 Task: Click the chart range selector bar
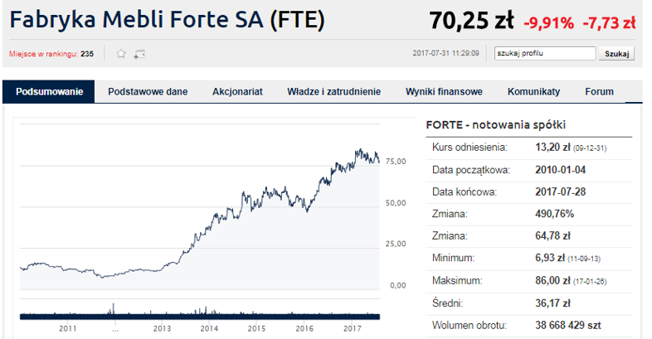[199, 315]
